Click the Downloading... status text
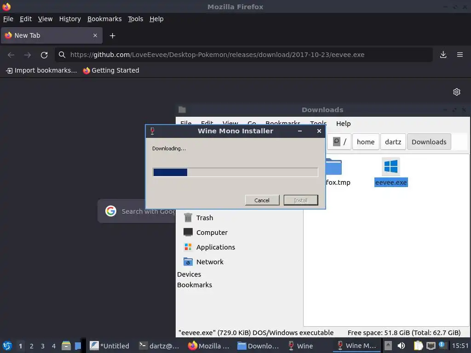471x353 pixels. tap(169, 148)
